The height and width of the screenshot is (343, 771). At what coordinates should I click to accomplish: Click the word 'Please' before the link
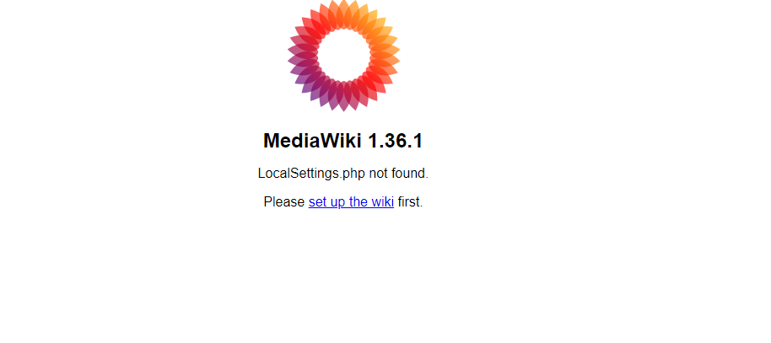click(283, 202)
